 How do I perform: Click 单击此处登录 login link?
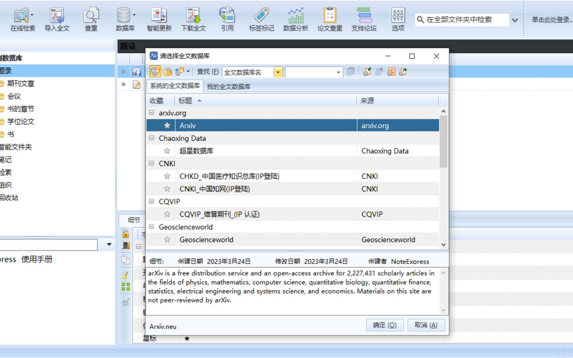pyautogui.click(x=552, y=20)
